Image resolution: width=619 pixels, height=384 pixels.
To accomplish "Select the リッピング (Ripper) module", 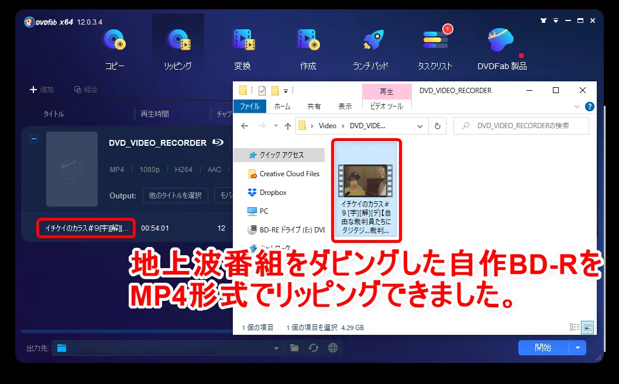I will click(178, 49).
